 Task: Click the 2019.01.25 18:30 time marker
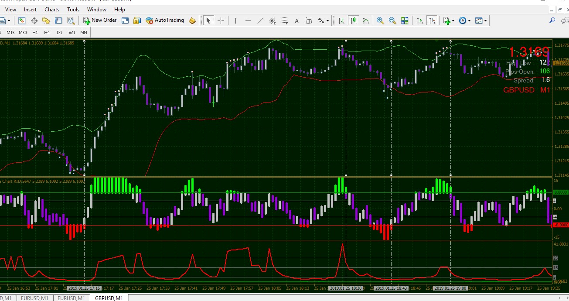345,288
